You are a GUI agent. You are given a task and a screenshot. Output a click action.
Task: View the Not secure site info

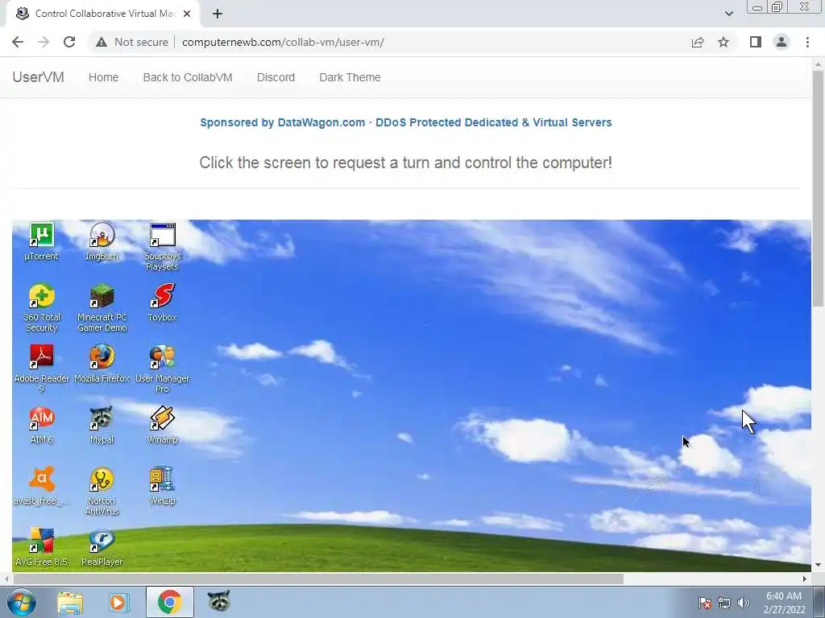[132, 42]
